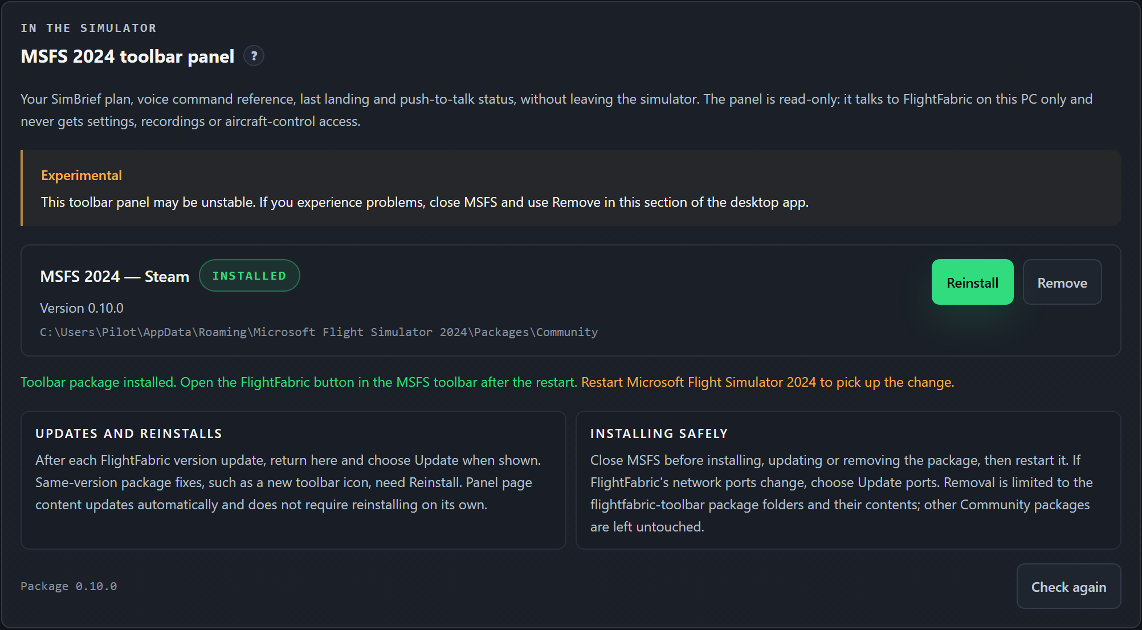Click the "Version 0.10.0" text
The image size is (1142, 630).
click(81, 308)
